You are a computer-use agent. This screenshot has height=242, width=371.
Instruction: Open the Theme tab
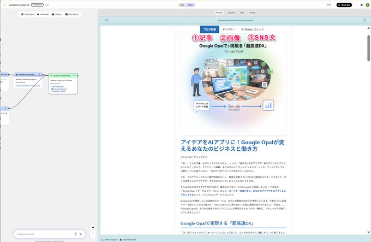[253, 13]
